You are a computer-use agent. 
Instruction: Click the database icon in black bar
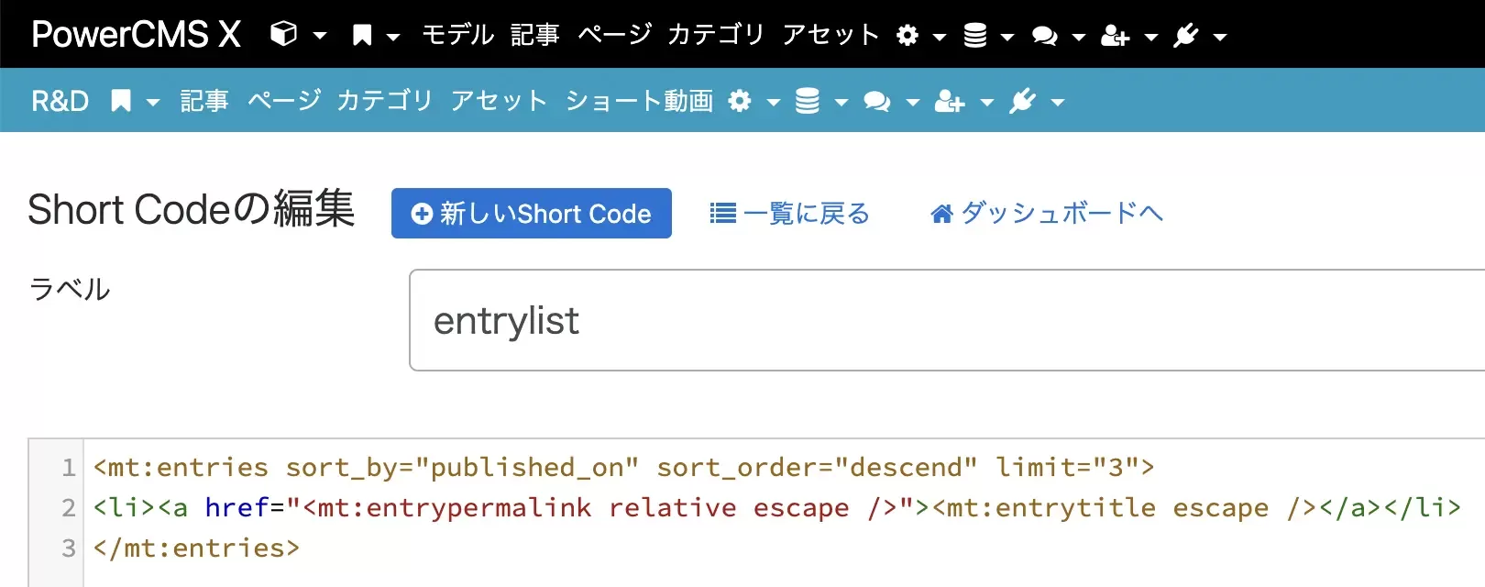[x=975, y=36]
